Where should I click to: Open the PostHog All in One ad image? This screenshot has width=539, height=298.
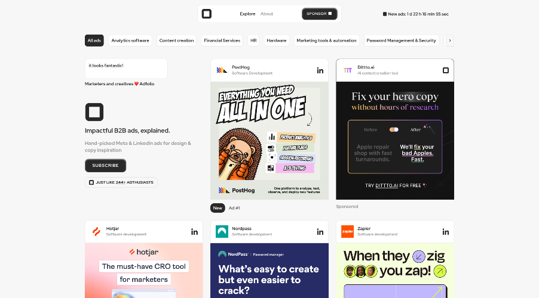pos(269,141)
